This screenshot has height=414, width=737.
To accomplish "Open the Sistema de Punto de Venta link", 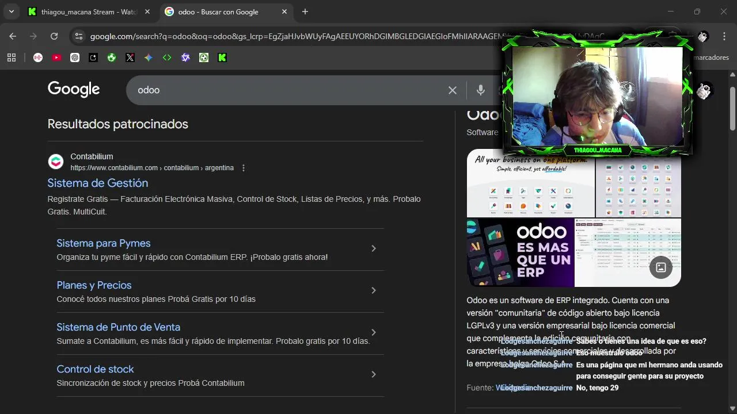I will 119,327.
